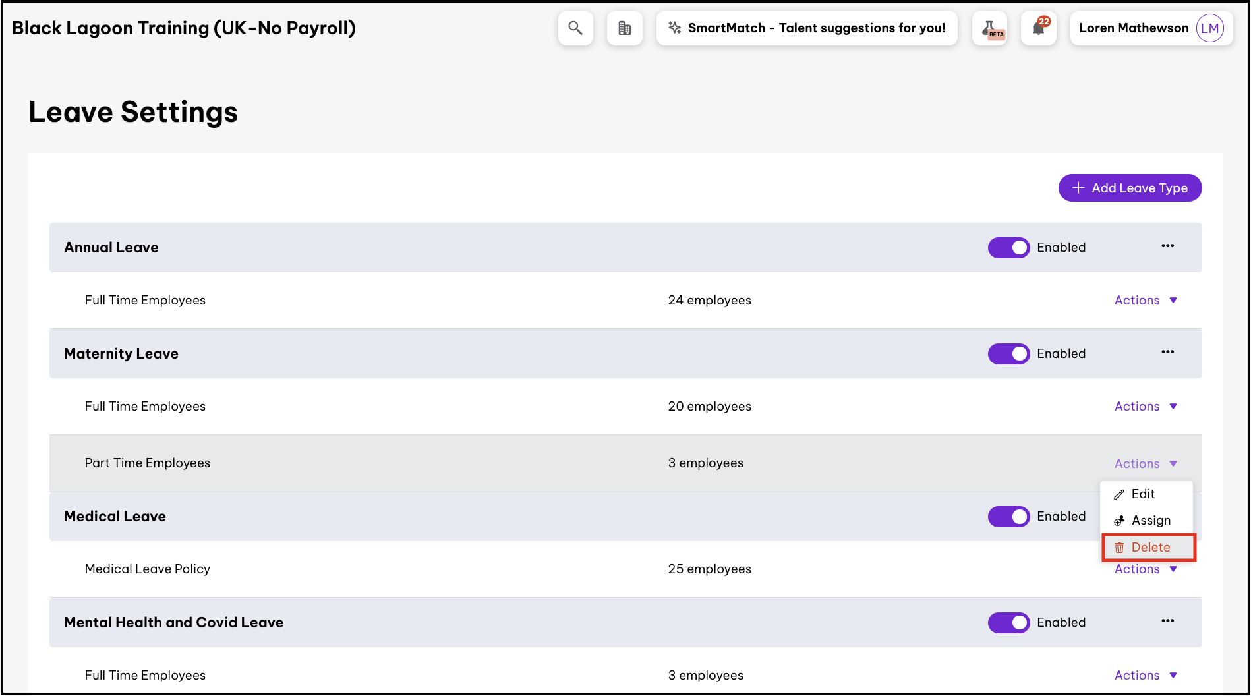Select Delete in the Actions menu
Screen dimensions: 1251x696
[1149, 548]
